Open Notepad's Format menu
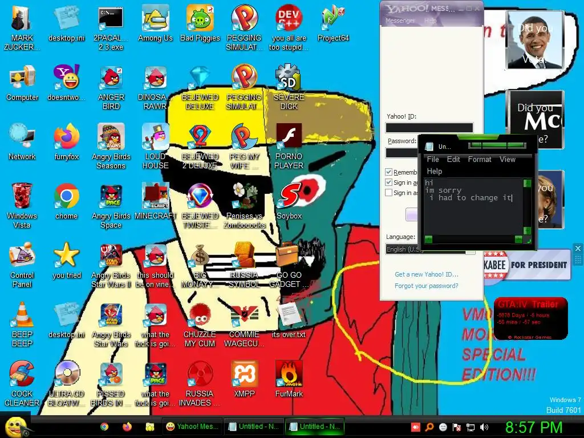The height and width of the screenshot is (438, 584). 480,160
